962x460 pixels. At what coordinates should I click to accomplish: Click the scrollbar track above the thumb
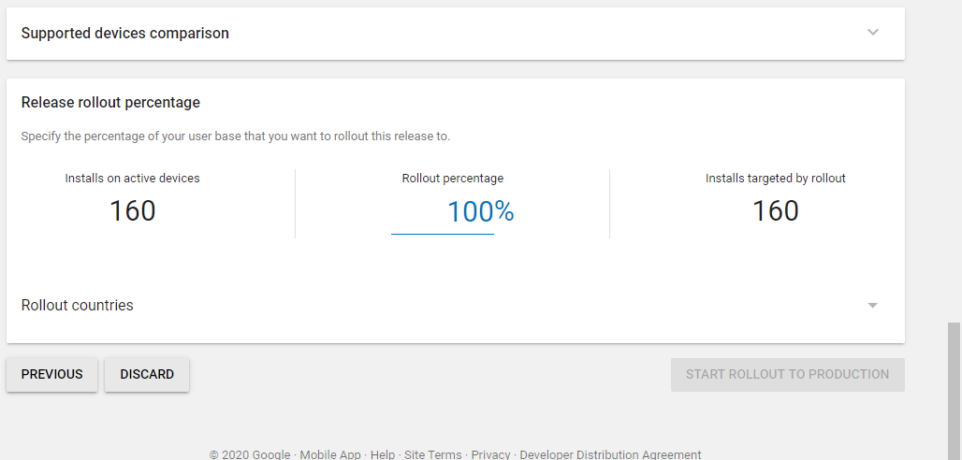pos(954,160)
